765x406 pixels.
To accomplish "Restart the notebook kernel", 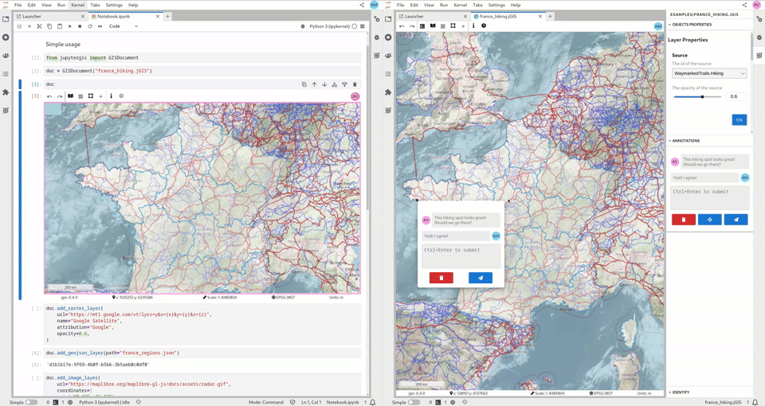I will tap(89, 26).
